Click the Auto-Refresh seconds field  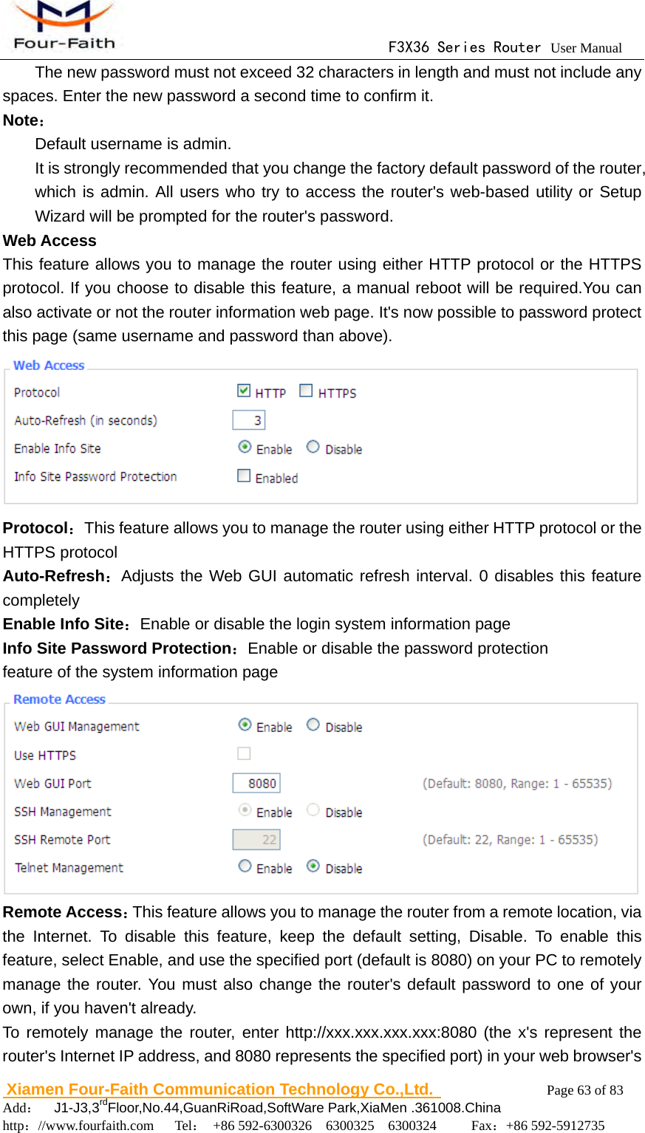point(249,420)
